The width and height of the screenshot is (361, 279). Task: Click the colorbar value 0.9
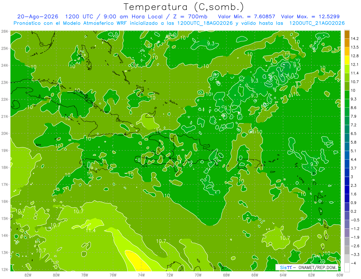pyautogui.click(x=354, y=203)
